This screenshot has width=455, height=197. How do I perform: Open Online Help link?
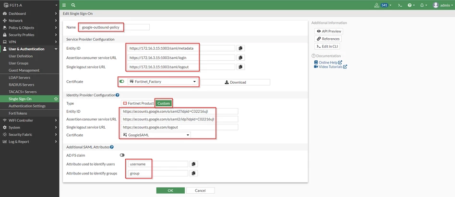tap(328, 62)
